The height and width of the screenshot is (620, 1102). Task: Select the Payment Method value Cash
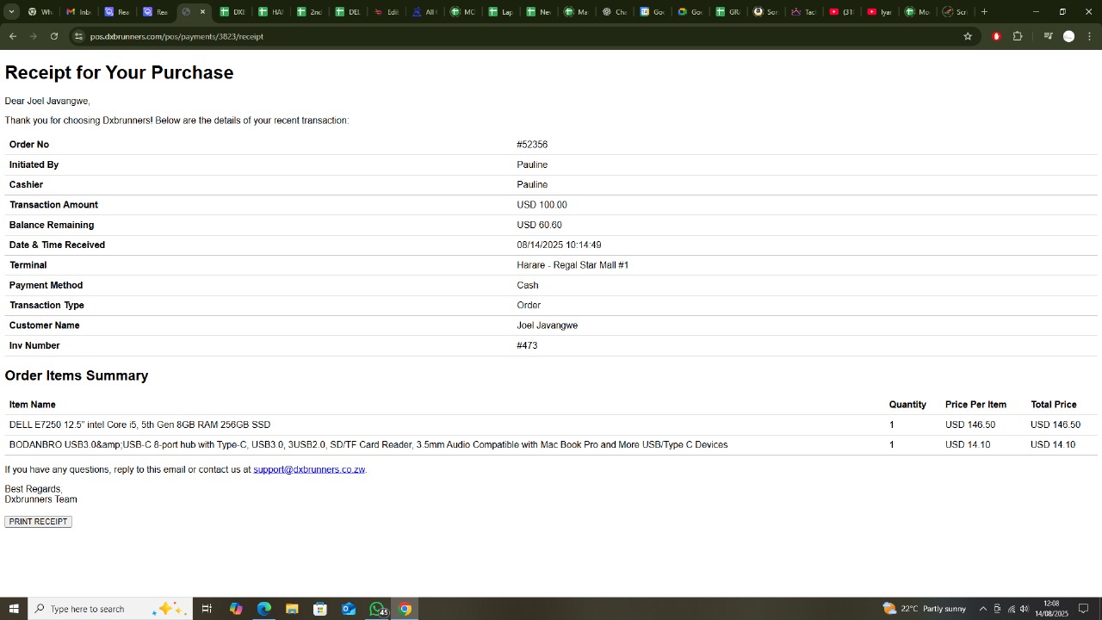(528, 285)
